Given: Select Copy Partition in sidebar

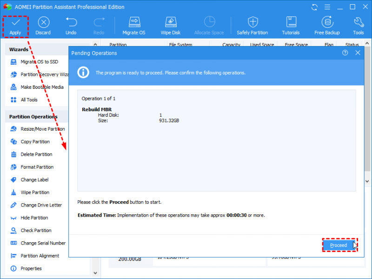Looking at the screenshot, I should (30, 142).
